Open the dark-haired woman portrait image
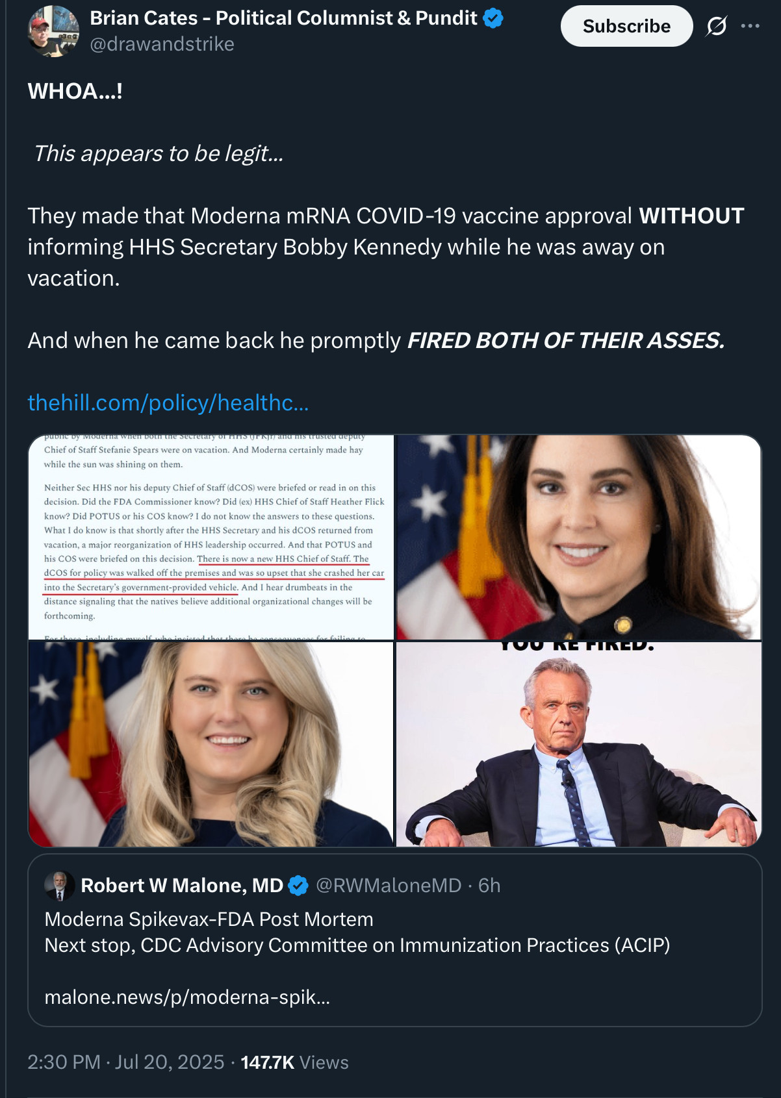 coord(578,537)
